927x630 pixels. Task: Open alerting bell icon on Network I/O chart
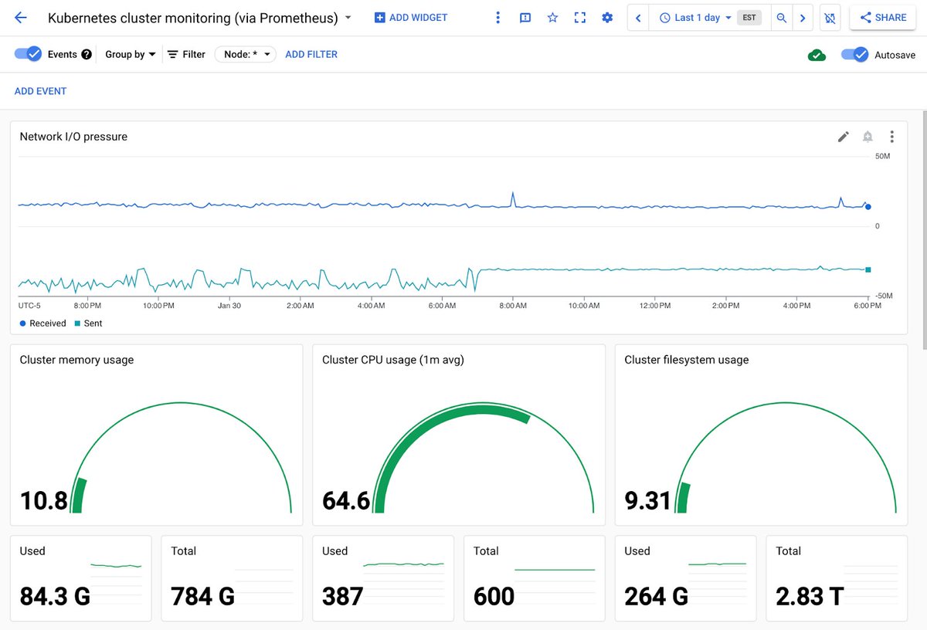(868, 137)
